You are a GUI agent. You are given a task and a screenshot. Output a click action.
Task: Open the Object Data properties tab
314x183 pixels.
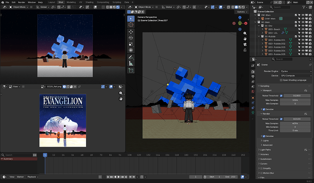click(x=253, y=113)
